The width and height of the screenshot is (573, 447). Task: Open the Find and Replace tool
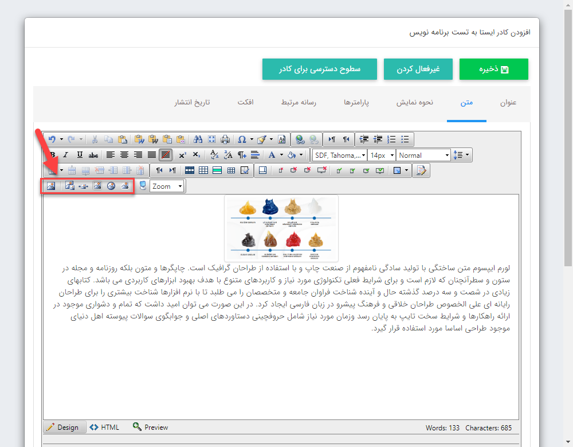click(x=198, y=139)
